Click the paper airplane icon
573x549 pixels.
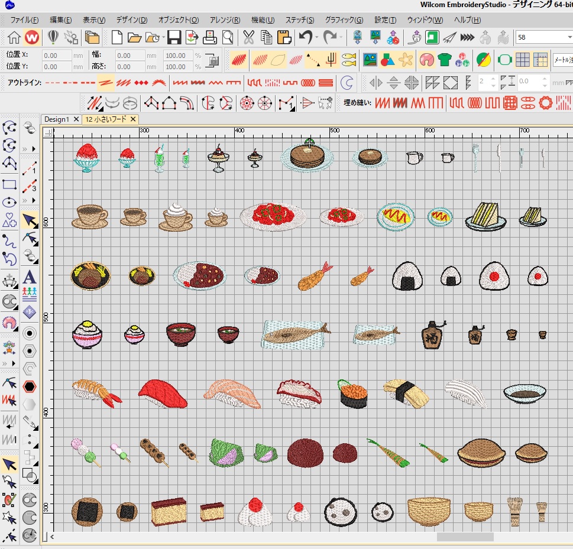[x=449, y=37]
